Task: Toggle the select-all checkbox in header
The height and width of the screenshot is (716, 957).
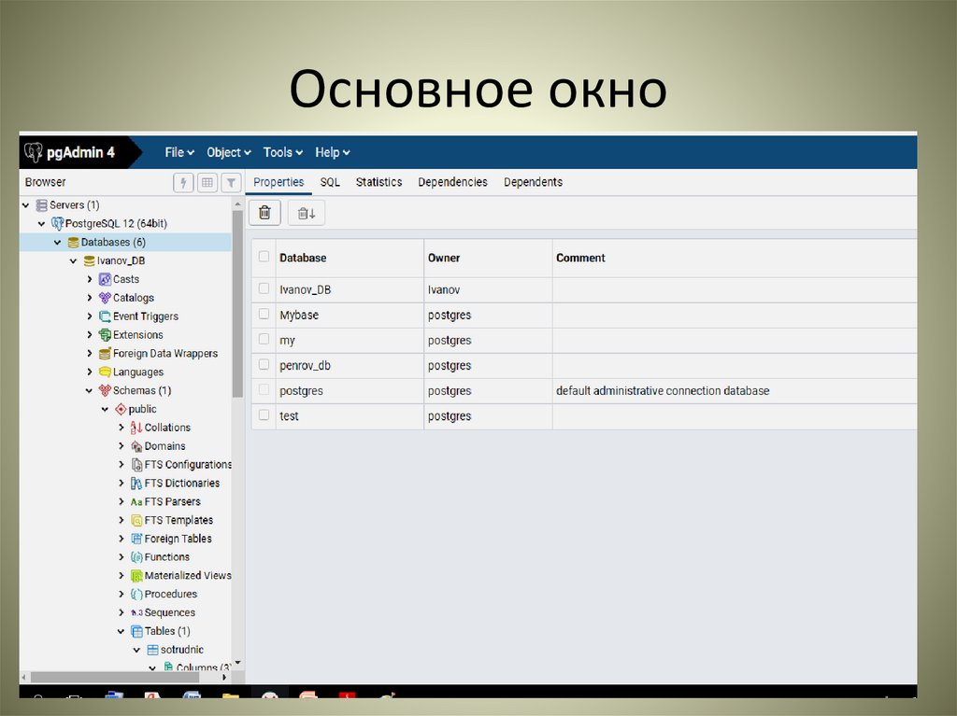Action: click(x=264, y=257)
